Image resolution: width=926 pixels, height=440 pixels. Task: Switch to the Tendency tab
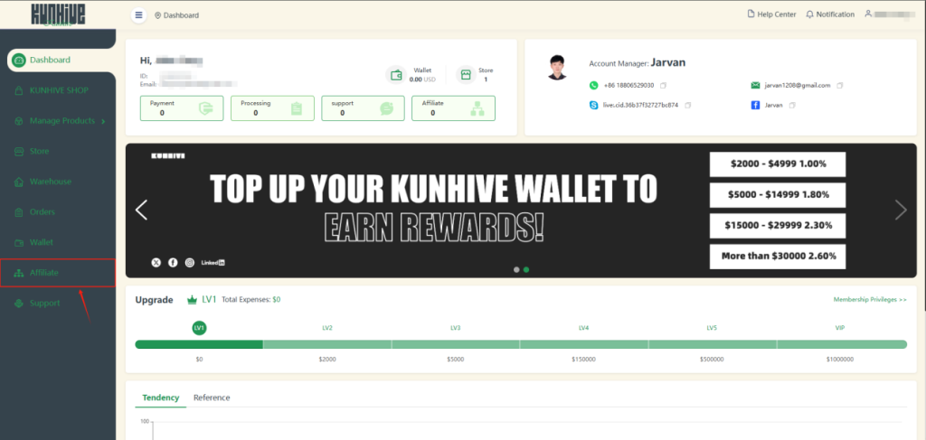click(161, 398)
